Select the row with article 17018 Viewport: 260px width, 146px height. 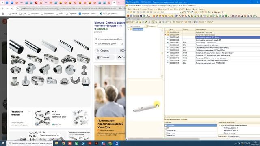[212, 53]
